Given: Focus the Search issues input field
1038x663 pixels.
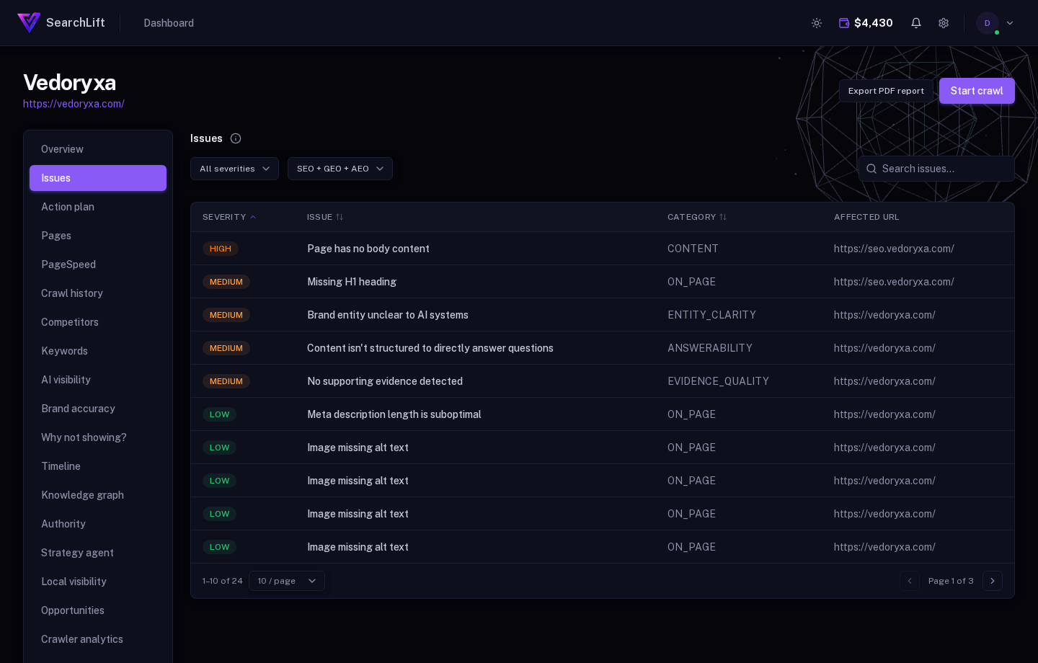Looking at the screenshot, I should [x=936, y=169].
